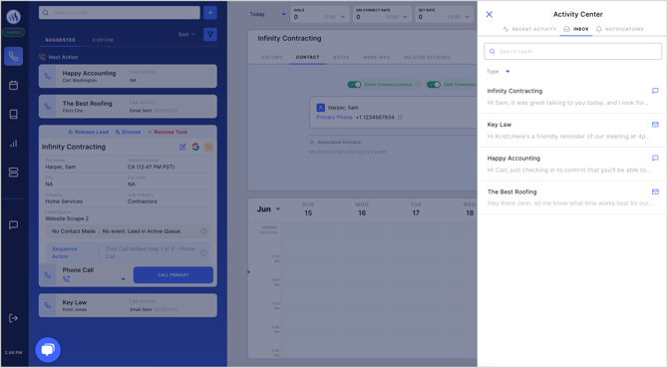Click the Search Leads field at top left

pyautogui.click(x=120, y=13)
